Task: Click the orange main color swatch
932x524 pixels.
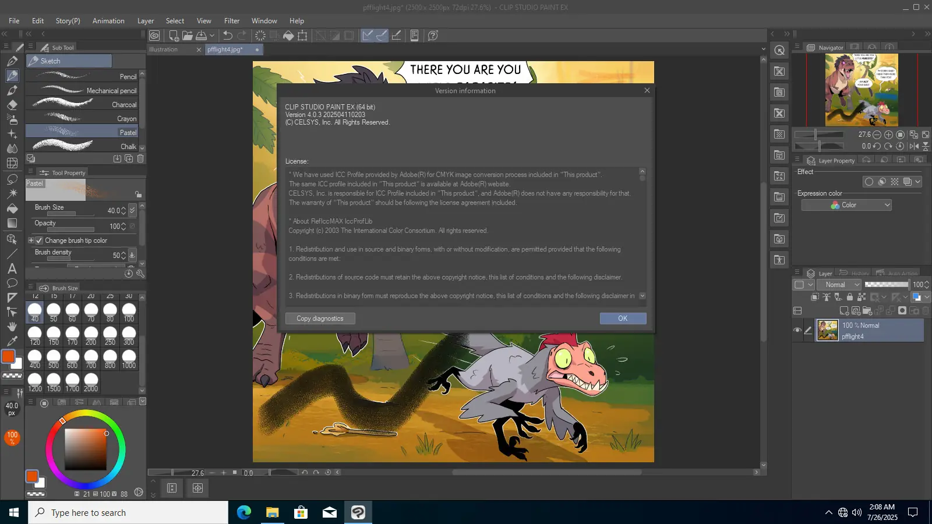Action: (9, 356)
